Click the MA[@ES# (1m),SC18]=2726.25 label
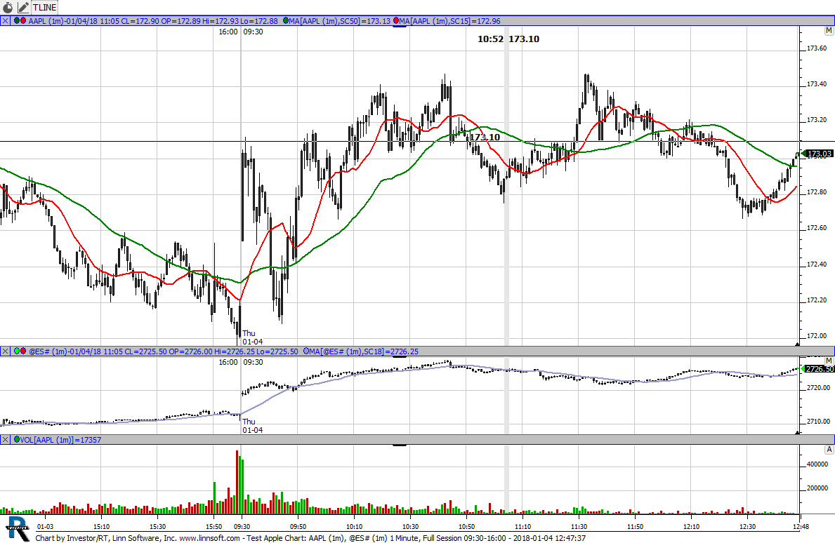This screenshot has width=835, height=543. click(x=364, y=351)
